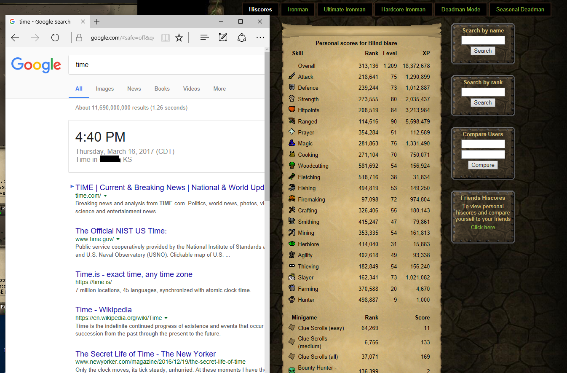
Task: Go back in the Edge browser
Action: [x=15, y=38]
